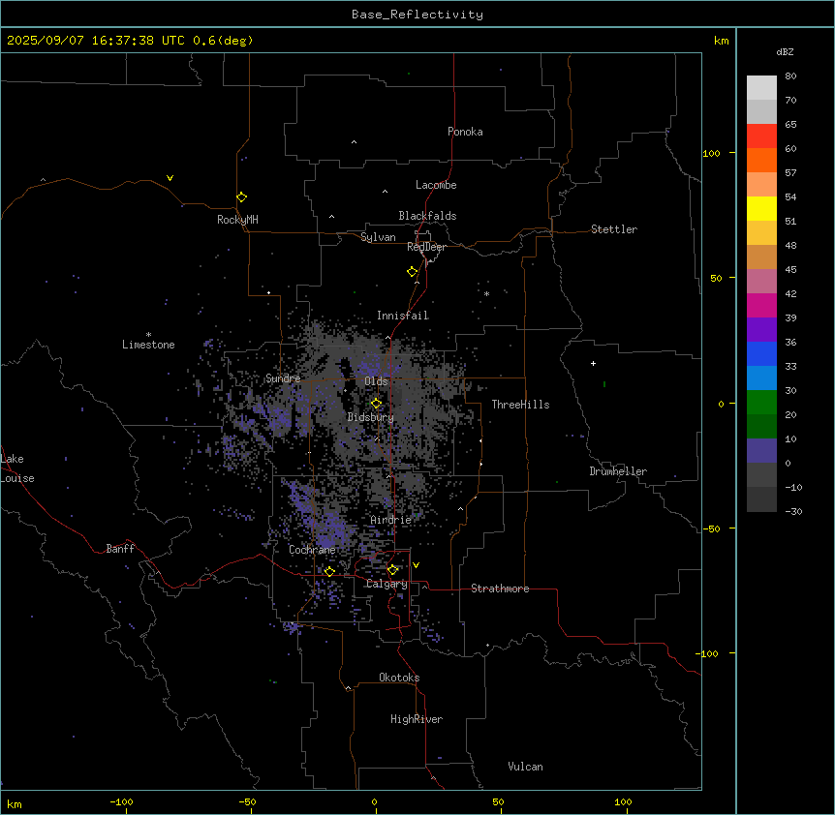Click the bright yellow swatch in dBZ legend
835x815 pixels.
click(x=761, y=208)
